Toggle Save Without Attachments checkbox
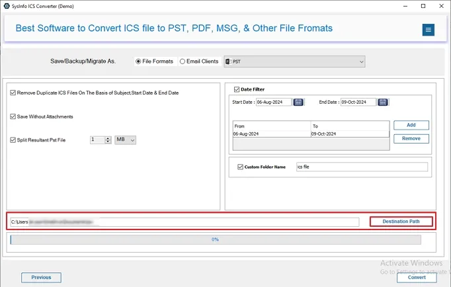This screenshot has height=287, width=451. click(x=13, y=116)
